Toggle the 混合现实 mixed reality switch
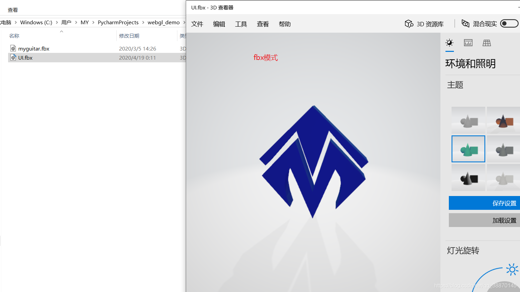The image size is (520, 292). coord(509,24)
